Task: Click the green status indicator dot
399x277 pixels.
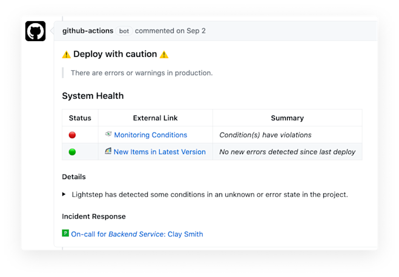Action: click(72, 152)
